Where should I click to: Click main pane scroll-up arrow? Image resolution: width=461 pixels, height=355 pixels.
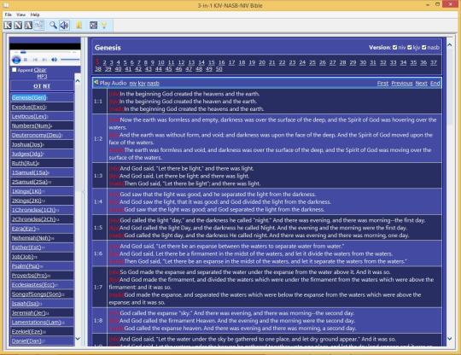pos(450,45)
